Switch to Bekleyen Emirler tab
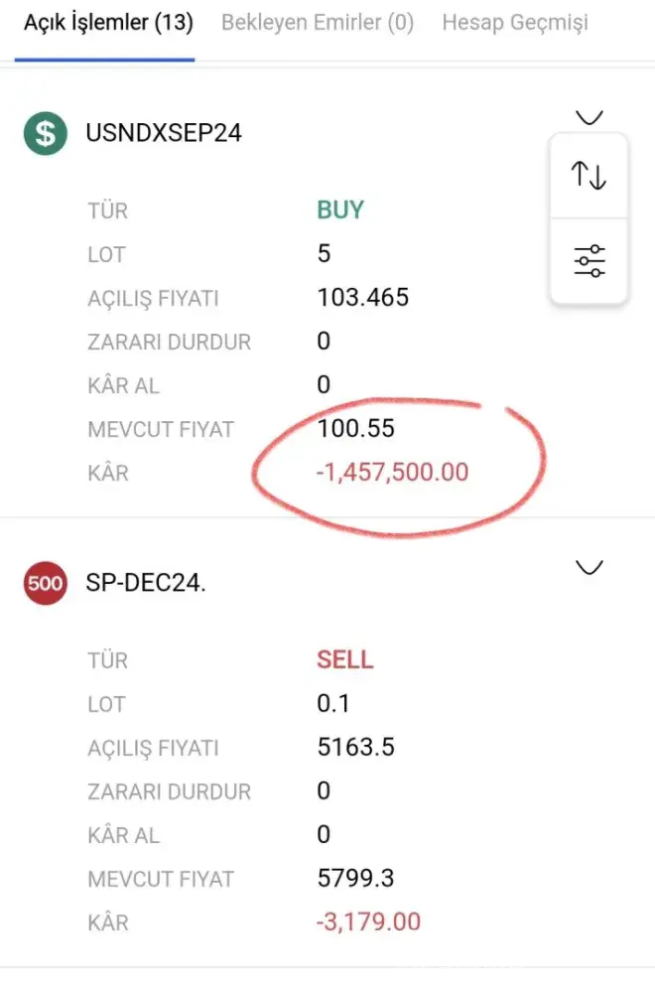The width and height of the screenshot is (655, 993). [318, 22]
